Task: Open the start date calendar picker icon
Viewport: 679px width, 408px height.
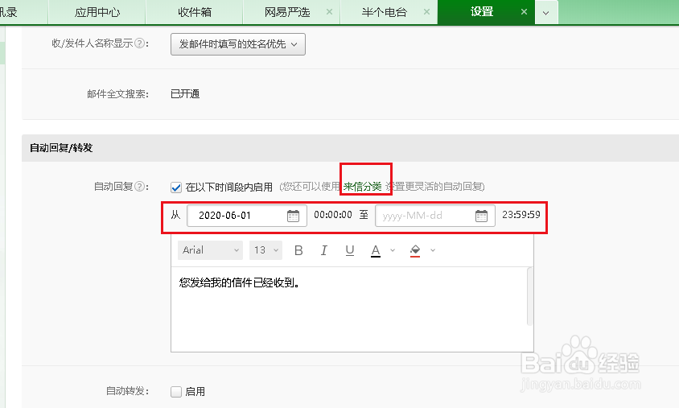Action: coord(293,216)
